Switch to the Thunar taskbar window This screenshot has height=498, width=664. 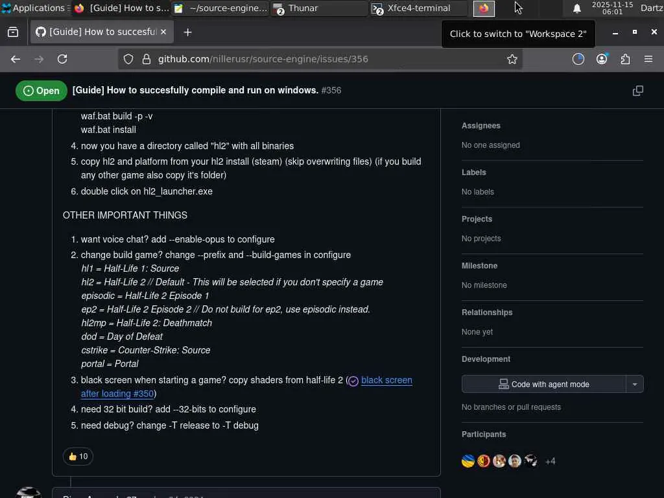click(319, 8)
